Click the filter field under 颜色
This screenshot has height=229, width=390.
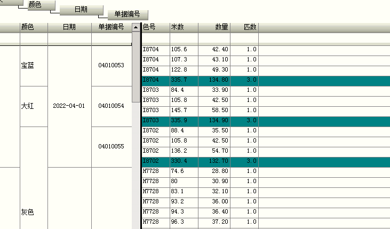coord(34,38)
